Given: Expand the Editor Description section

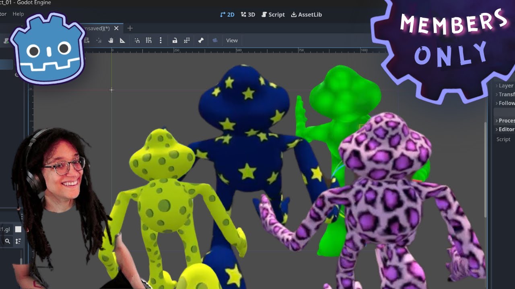Looking at the screenshot, I should click(505, 129).
